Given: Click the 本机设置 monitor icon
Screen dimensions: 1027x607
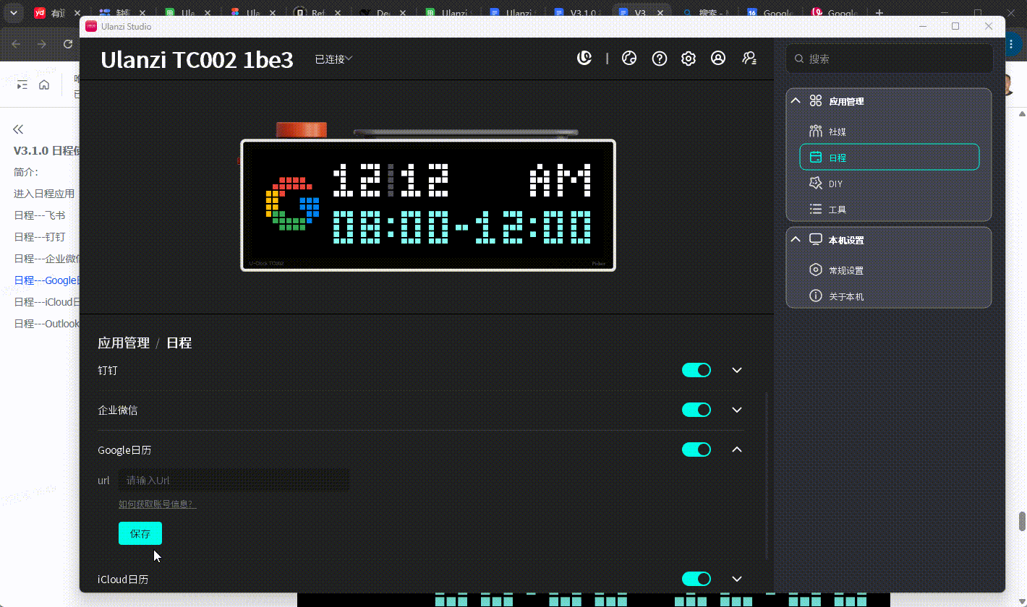Looking at the screenshot, I should (x=816, y=239).
